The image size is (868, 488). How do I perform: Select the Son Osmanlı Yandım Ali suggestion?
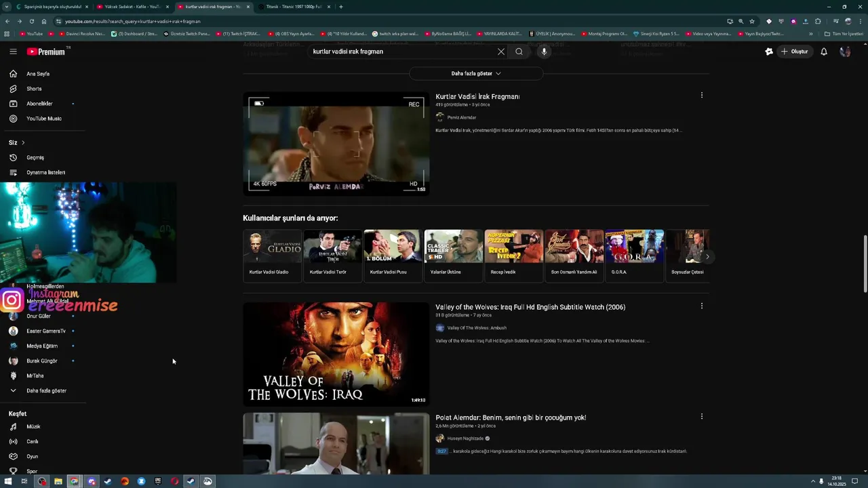(574, 255)
